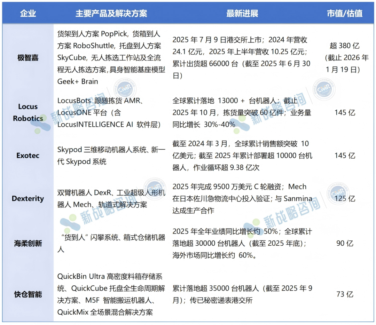Click the 企业 column header
The image size is (376, 325).
28,14
